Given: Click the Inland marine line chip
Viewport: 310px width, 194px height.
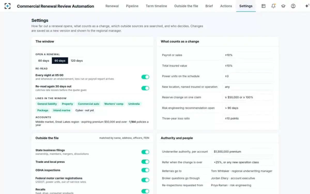Looking at the screenshot, I should 62,110.
